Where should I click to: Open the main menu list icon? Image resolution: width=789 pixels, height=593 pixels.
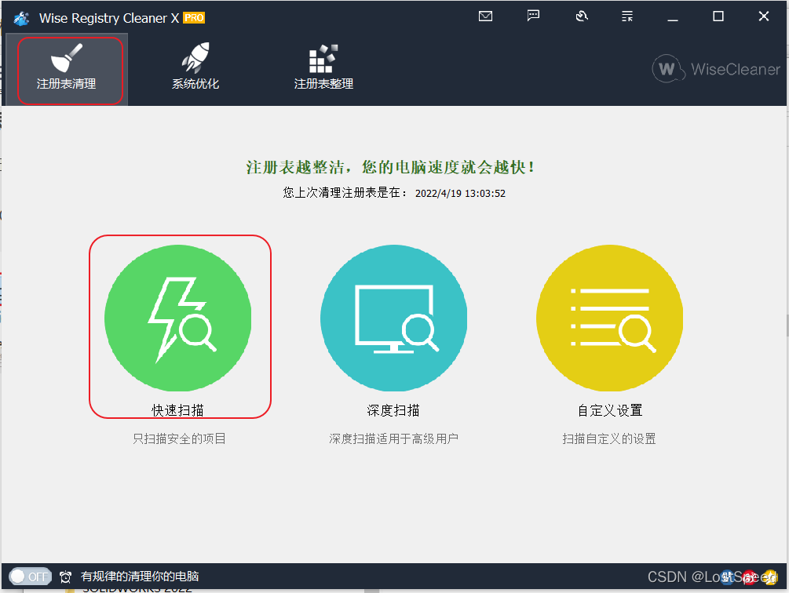click(x=626, y=15)
